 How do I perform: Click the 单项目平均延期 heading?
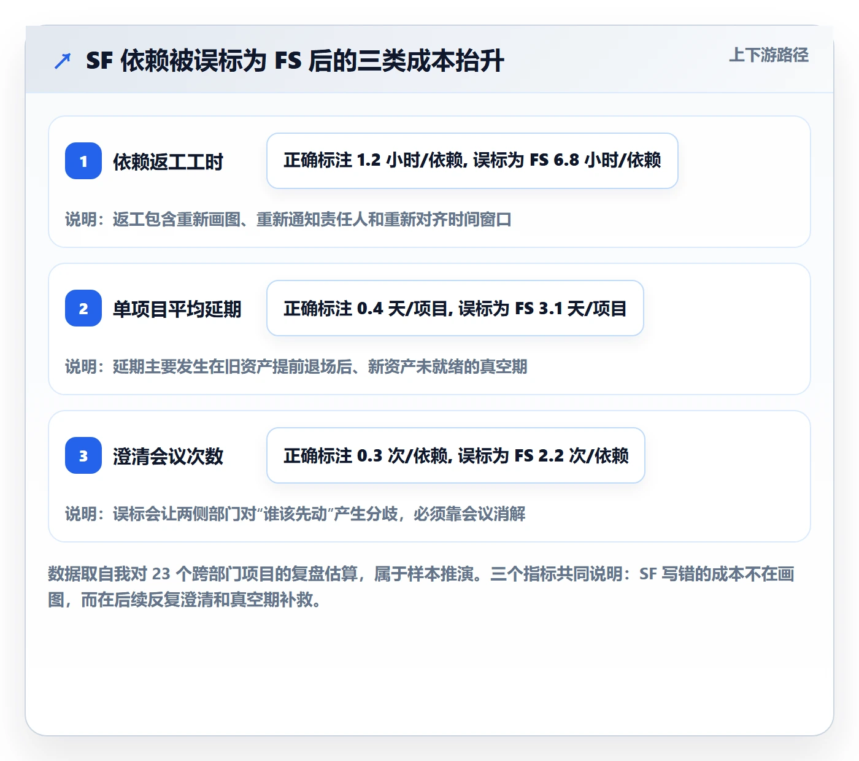pyautogui.click(x=177, y=309)
